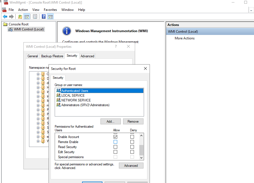
Task: Expand the namespace node labeled H
Action: point(38,87)
